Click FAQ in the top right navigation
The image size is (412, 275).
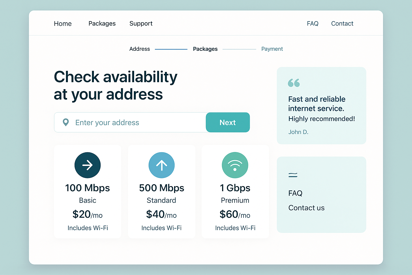(x=312, y=24)
